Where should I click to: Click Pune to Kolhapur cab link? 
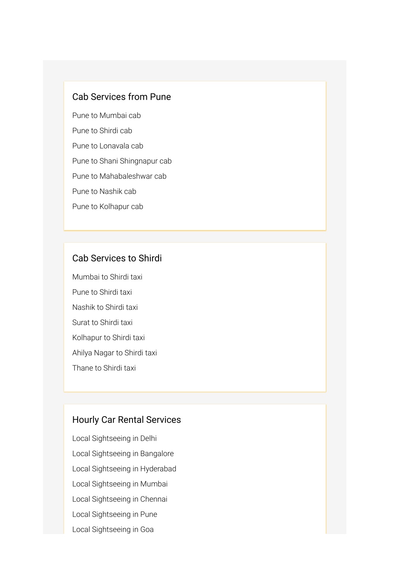(107, 206)
